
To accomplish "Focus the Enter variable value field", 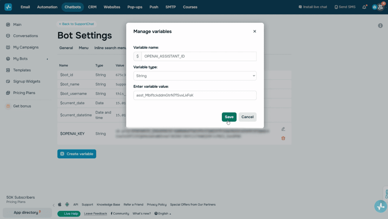I will click(x=195, y=95).
